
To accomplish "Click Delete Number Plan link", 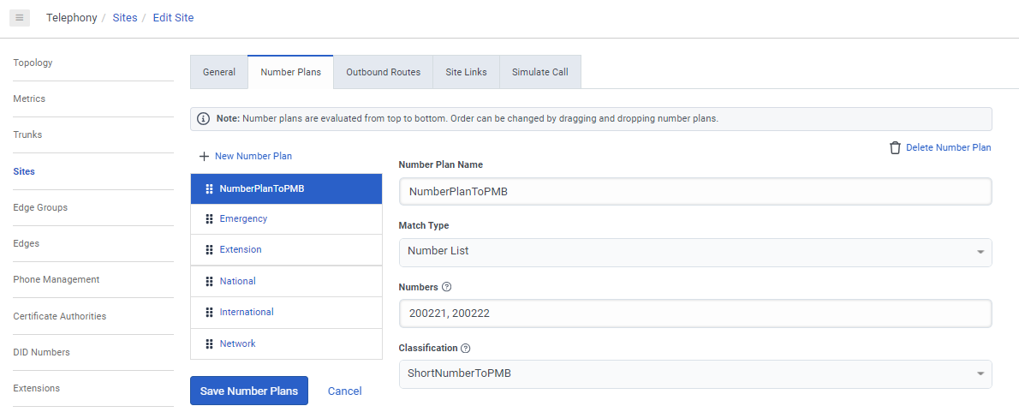I will click(948, 147).
